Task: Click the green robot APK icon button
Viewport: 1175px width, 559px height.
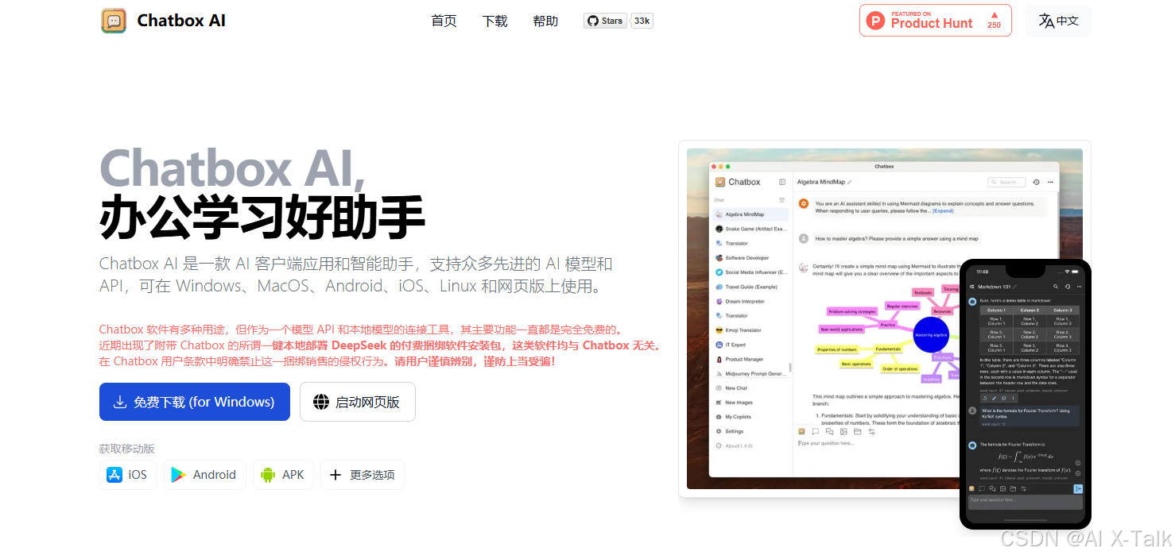Action: pyautogui.click(x=283, y=475)
